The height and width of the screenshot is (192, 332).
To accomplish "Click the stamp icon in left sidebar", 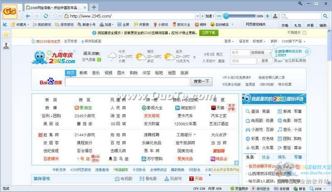I will coord(6,45).
